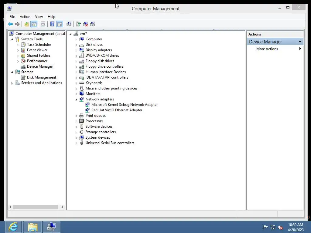Click the Back arrow toolbar icon
Screen dimensions: 311x233
[10, 24]
